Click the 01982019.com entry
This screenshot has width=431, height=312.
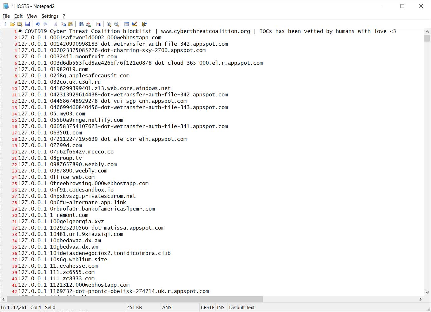point(69,69)
